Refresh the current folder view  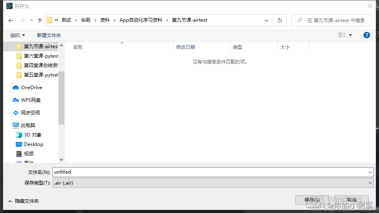280,20
